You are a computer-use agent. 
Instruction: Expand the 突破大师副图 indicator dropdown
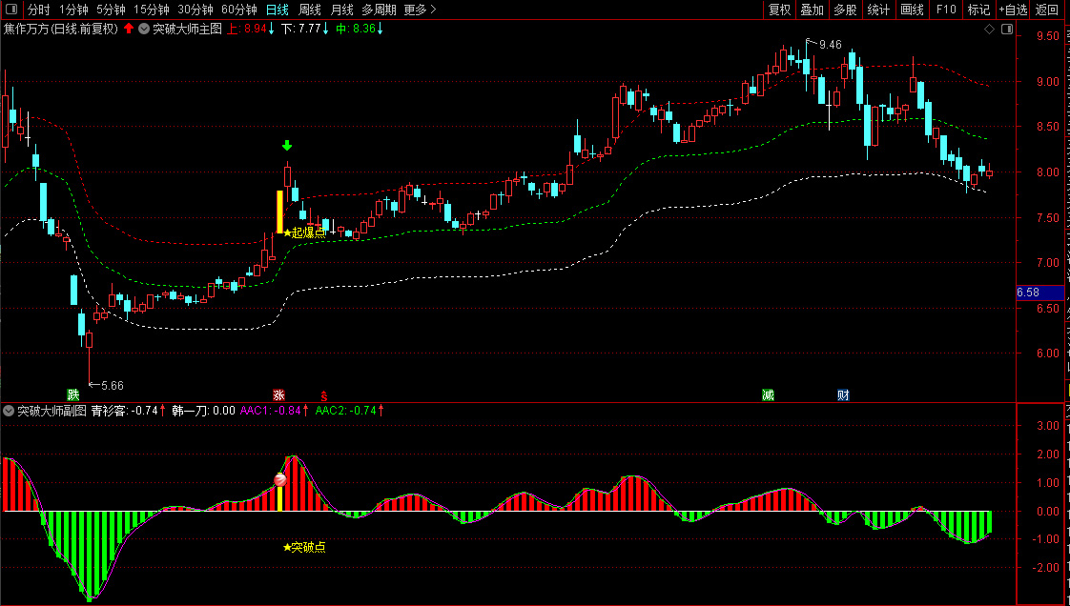(9, 411)
